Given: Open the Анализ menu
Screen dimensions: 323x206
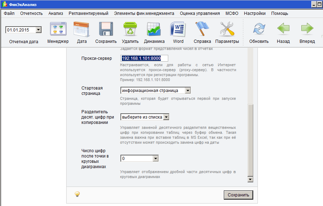Looking at the screenshot, I should 56,13.
